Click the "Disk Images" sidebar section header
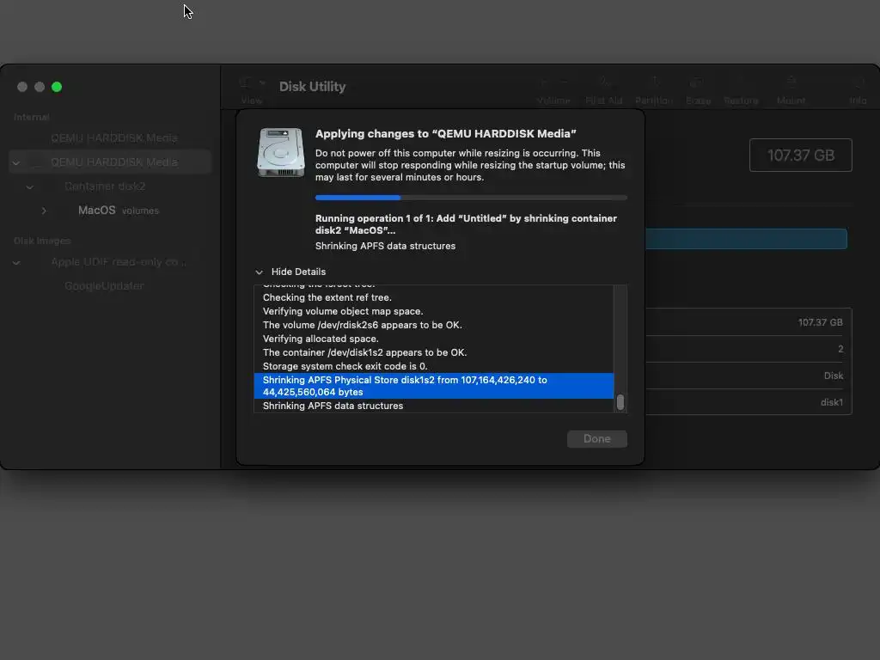The height and width of the screenshot is (660, 880). click(x=42, y=241)
